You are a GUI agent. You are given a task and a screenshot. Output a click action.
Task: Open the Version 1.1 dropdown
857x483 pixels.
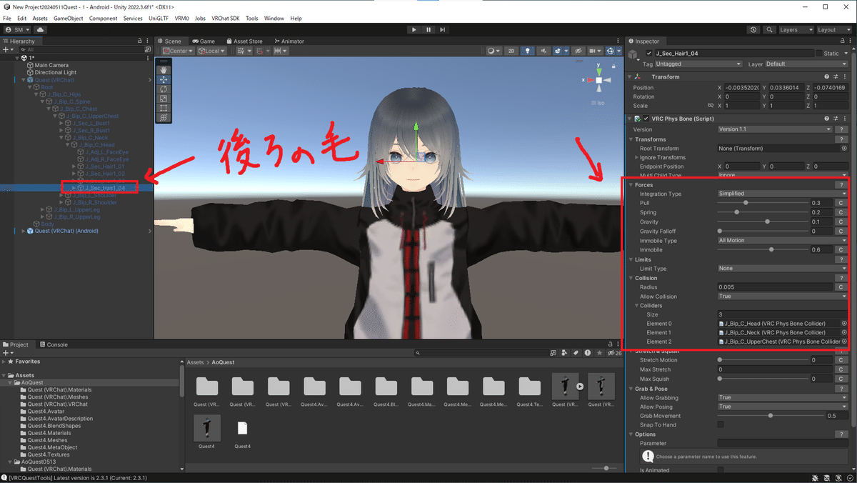coord(775,129)
